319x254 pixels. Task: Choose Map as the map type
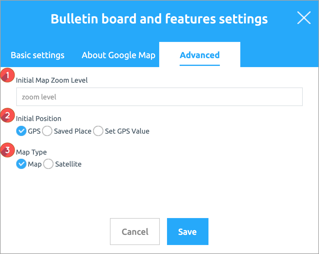21,164
